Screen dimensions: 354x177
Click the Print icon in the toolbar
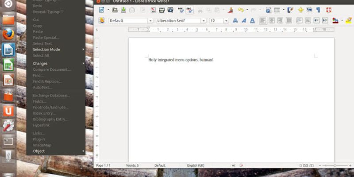162,10
